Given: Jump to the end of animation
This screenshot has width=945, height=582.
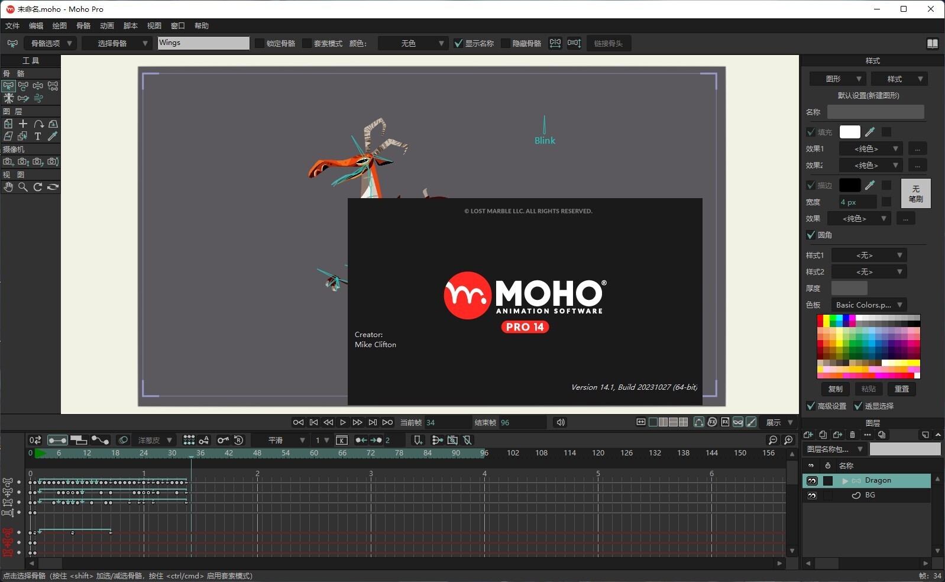Looking at the screenshot, I should click(x=387, y=422).
